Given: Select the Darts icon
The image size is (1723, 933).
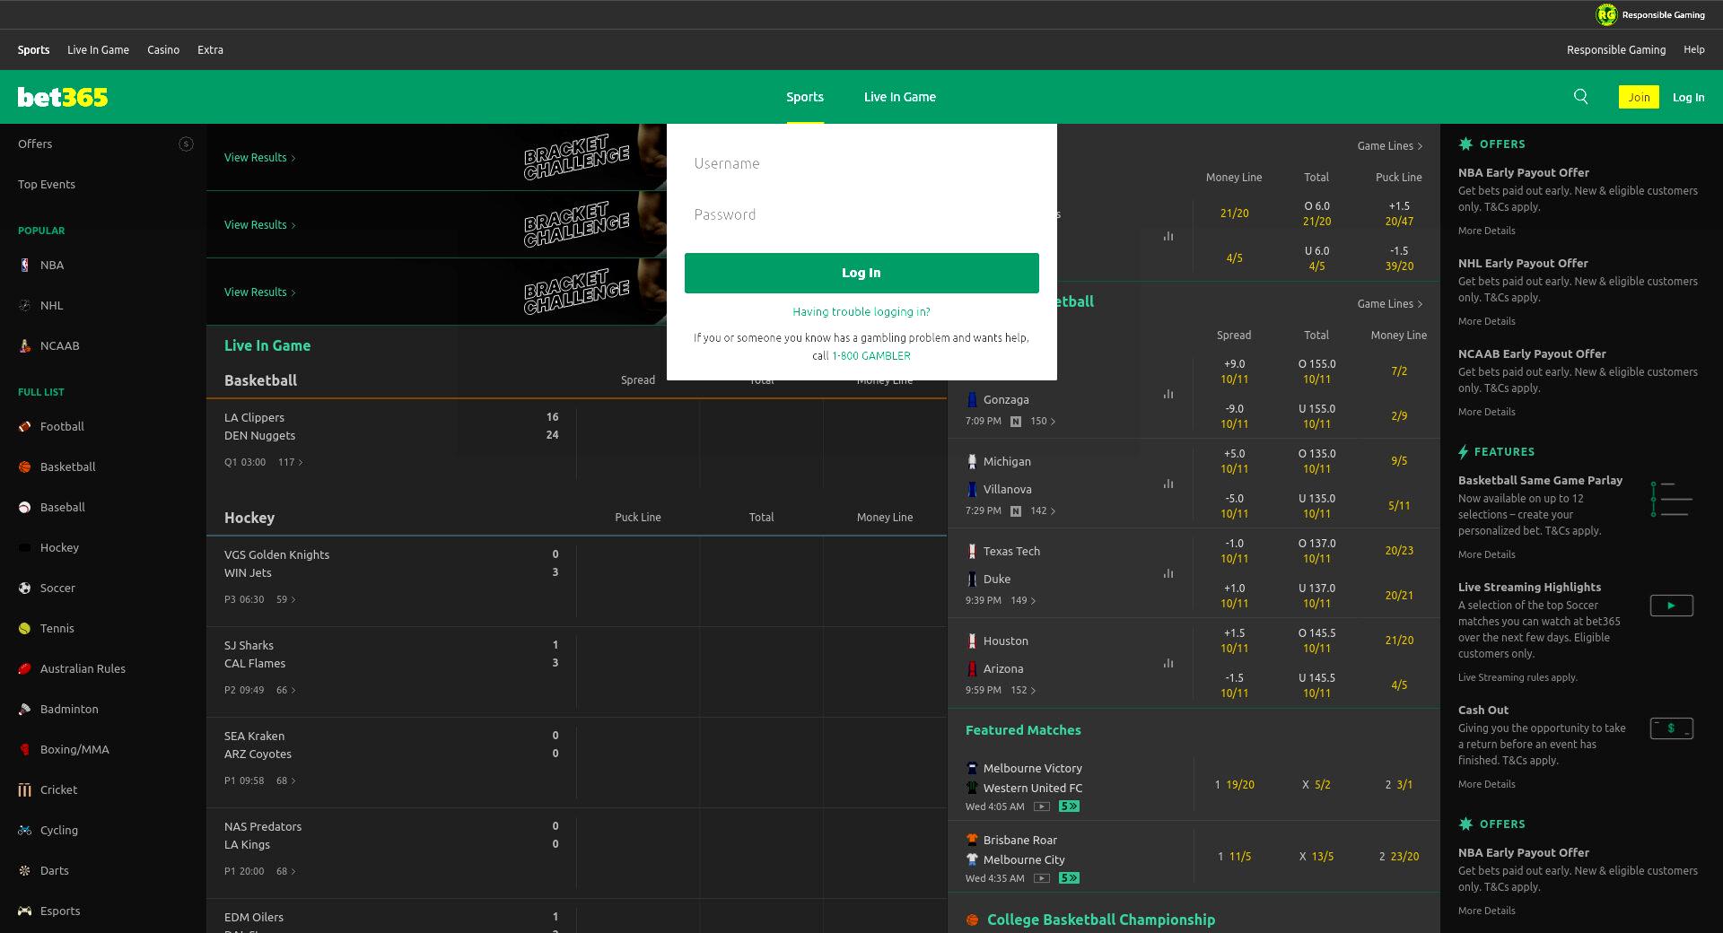Looking at the screenshot, I should (x=25, y=871).
